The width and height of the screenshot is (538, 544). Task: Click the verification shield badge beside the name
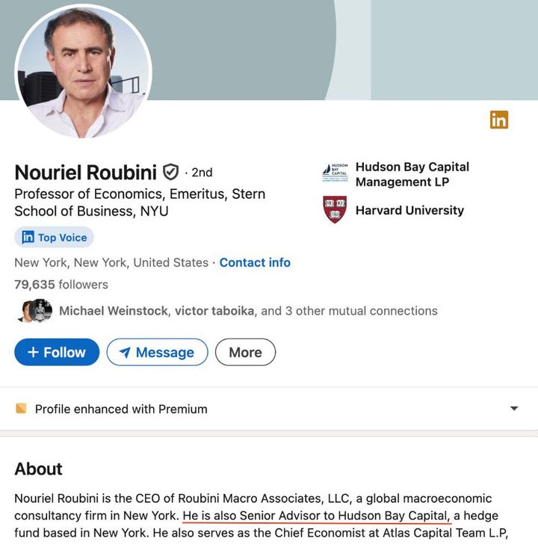point(171,173)
